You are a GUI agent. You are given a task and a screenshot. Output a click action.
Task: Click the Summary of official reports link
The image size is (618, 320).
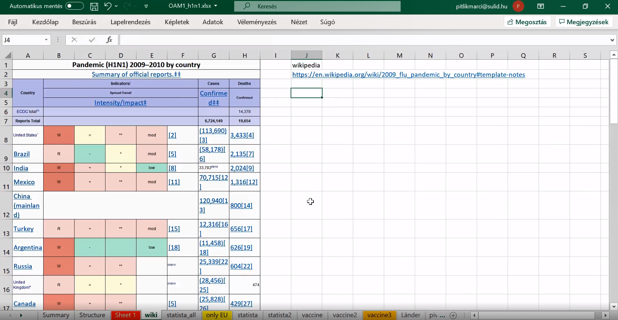136,74
